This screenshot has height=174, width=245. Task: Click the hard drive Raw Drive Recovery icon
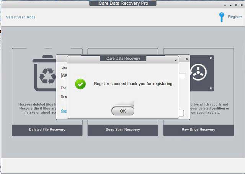[202, 73]
